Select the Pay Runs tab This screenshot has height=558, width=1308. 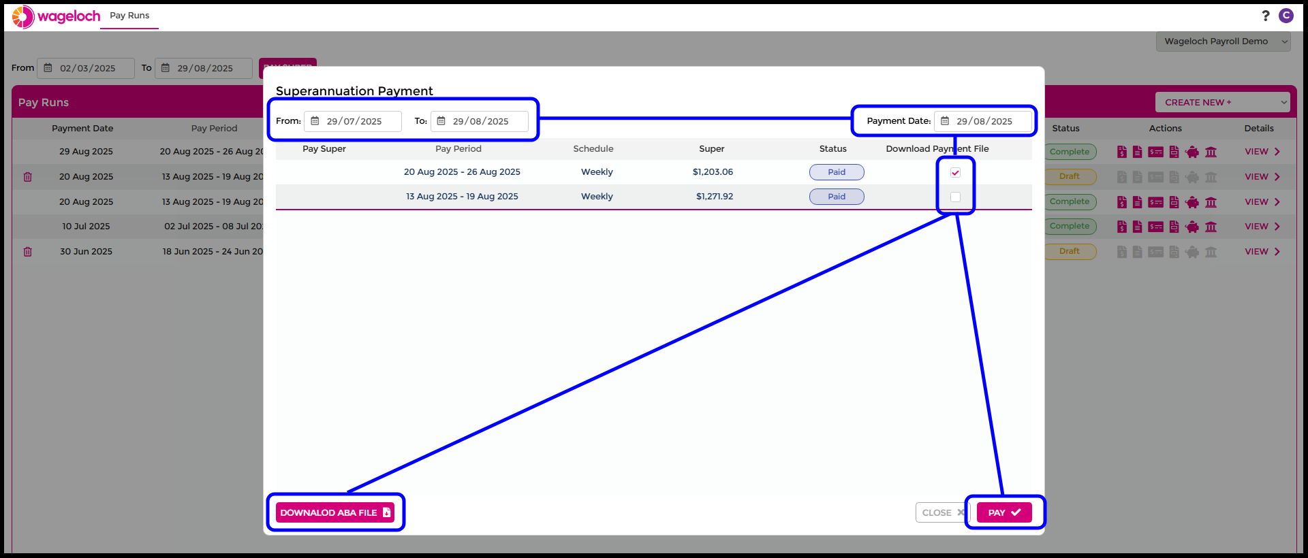click(x=129, y=16)
